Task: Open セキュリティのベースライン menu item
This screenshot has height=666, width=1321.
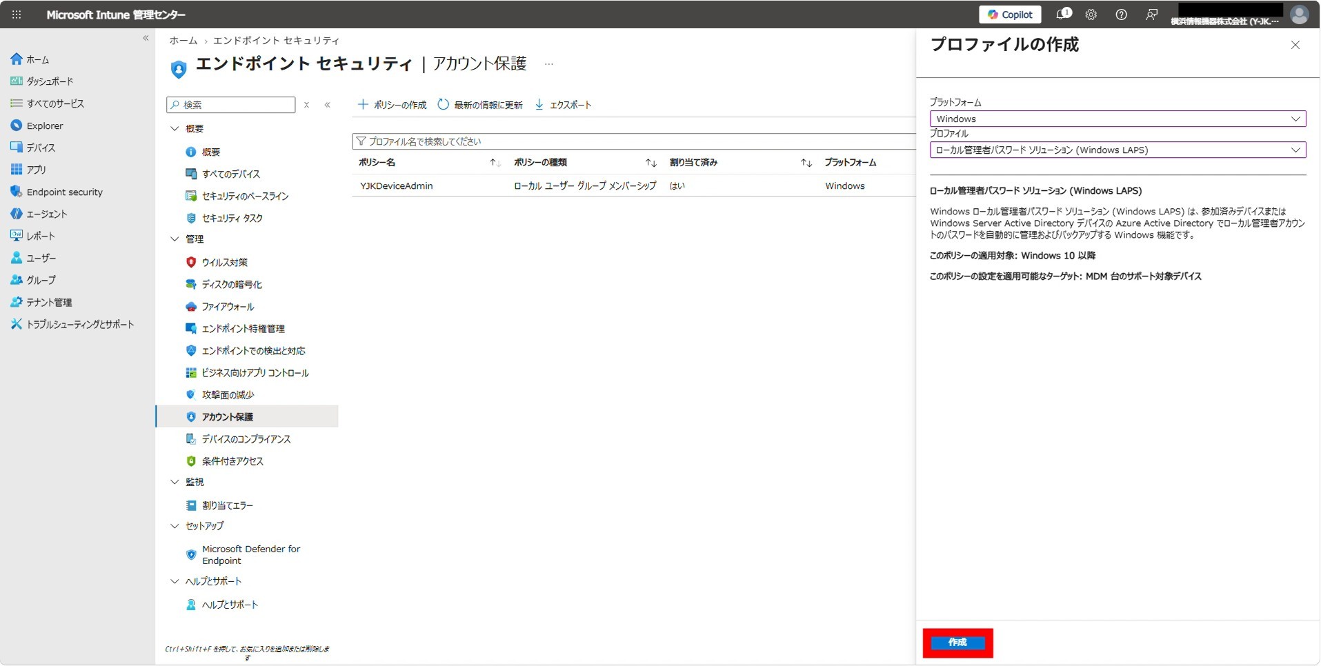Action: [245, 196]
